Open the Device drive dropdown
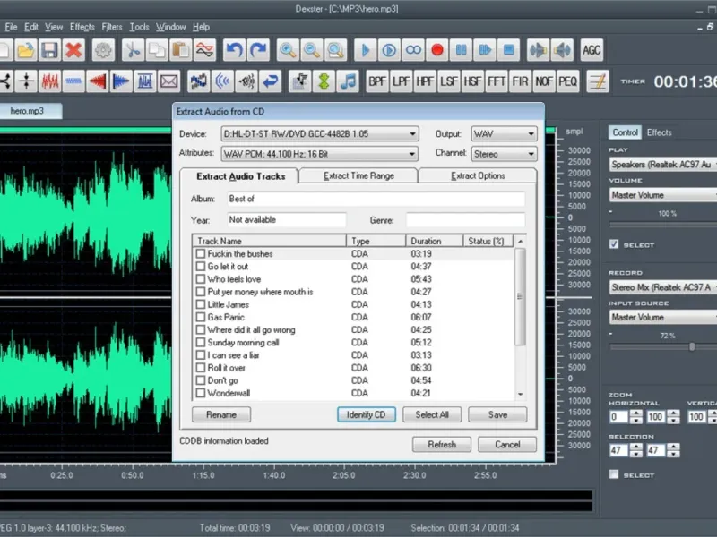 (x=320, y=133)
